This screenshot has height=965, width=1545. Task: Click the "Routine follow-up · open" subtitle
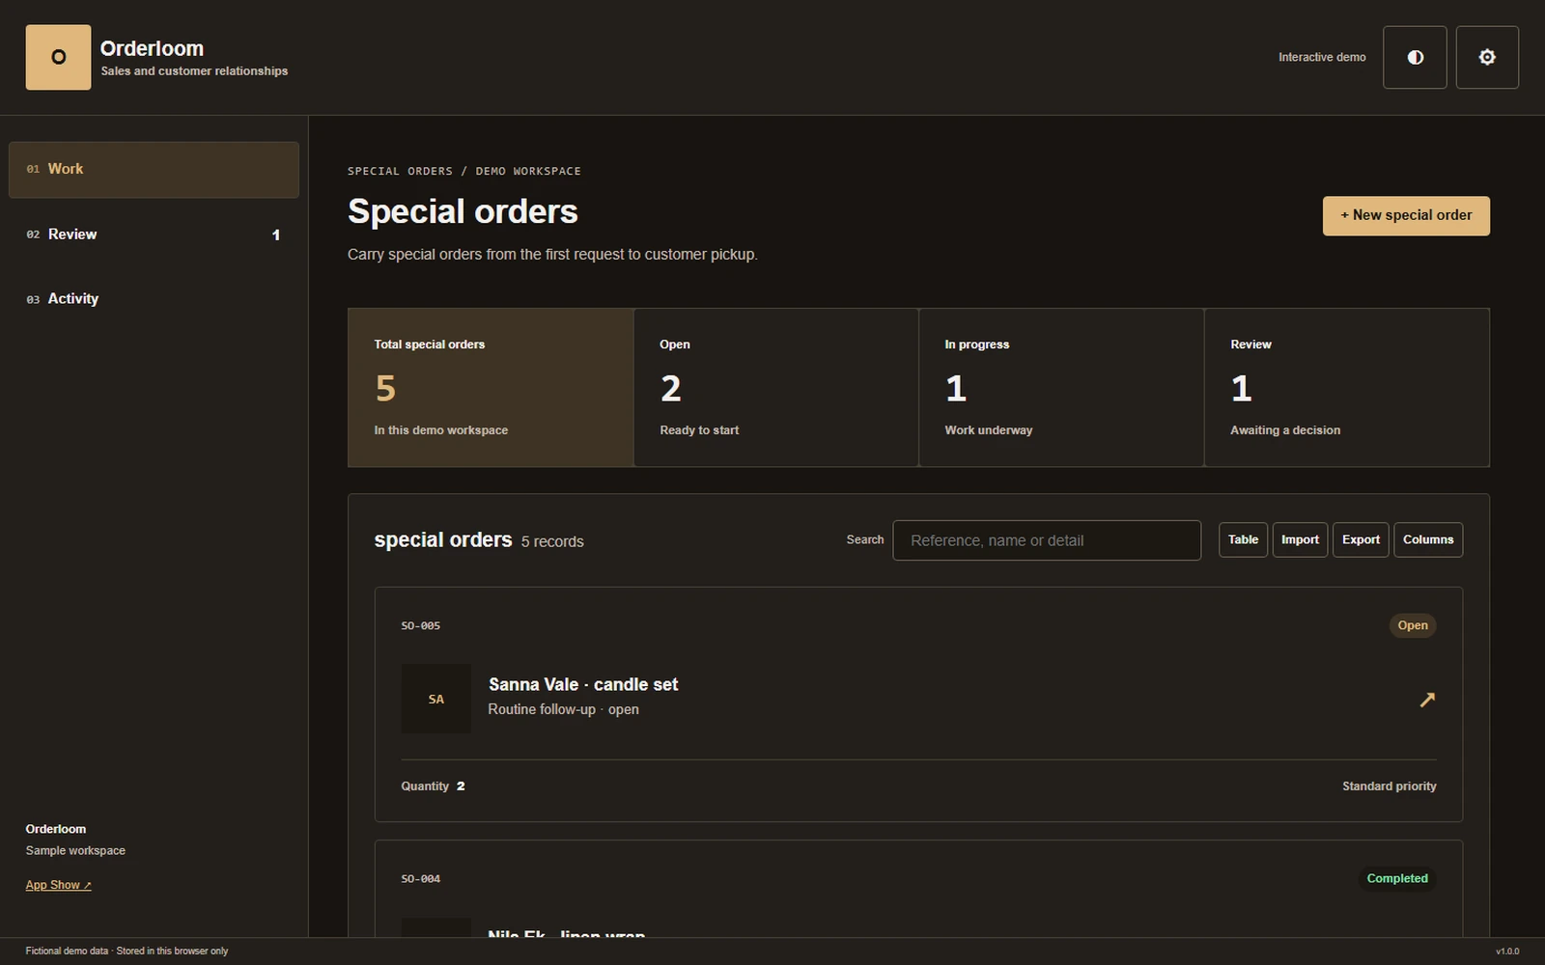563,709
